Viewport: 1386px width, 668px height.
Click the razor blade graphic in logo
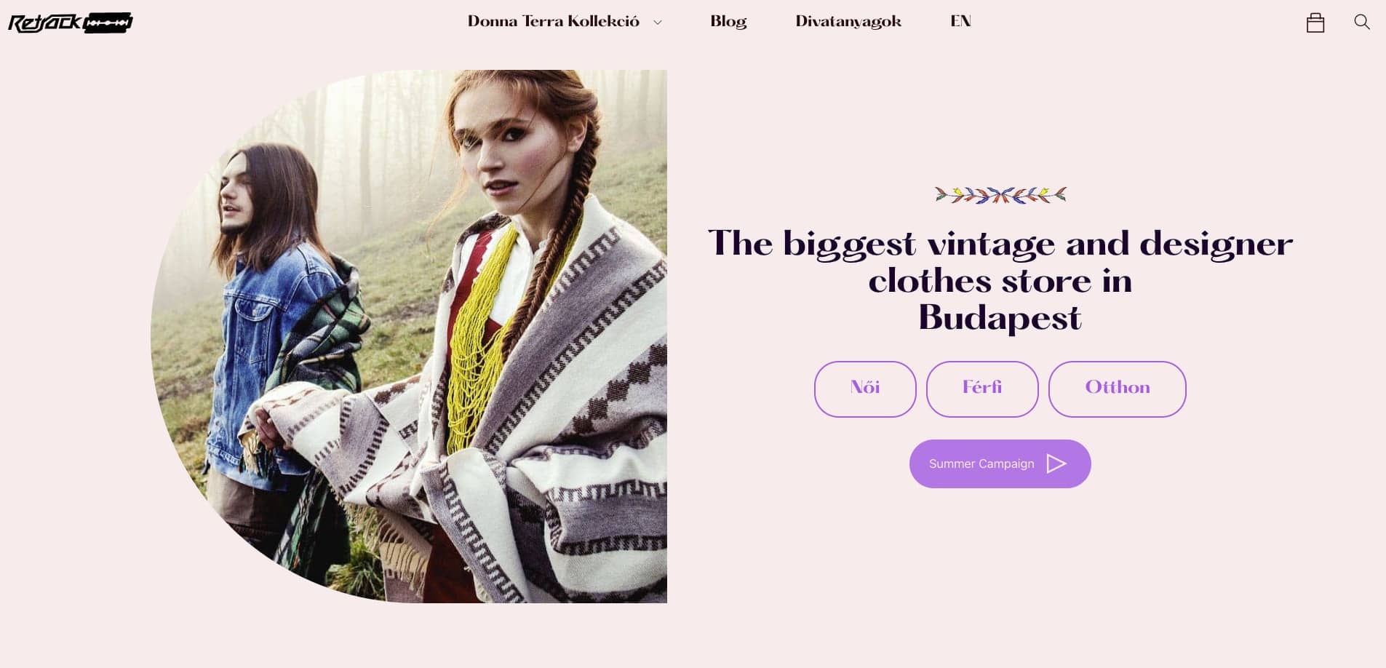(x=108, y=23)
